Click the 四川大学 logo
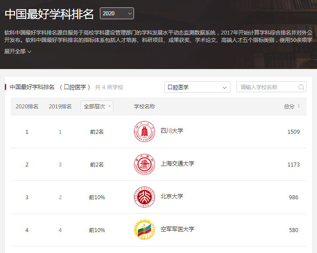Viewport: 317px width, 253px height. (x=144, y=132)
